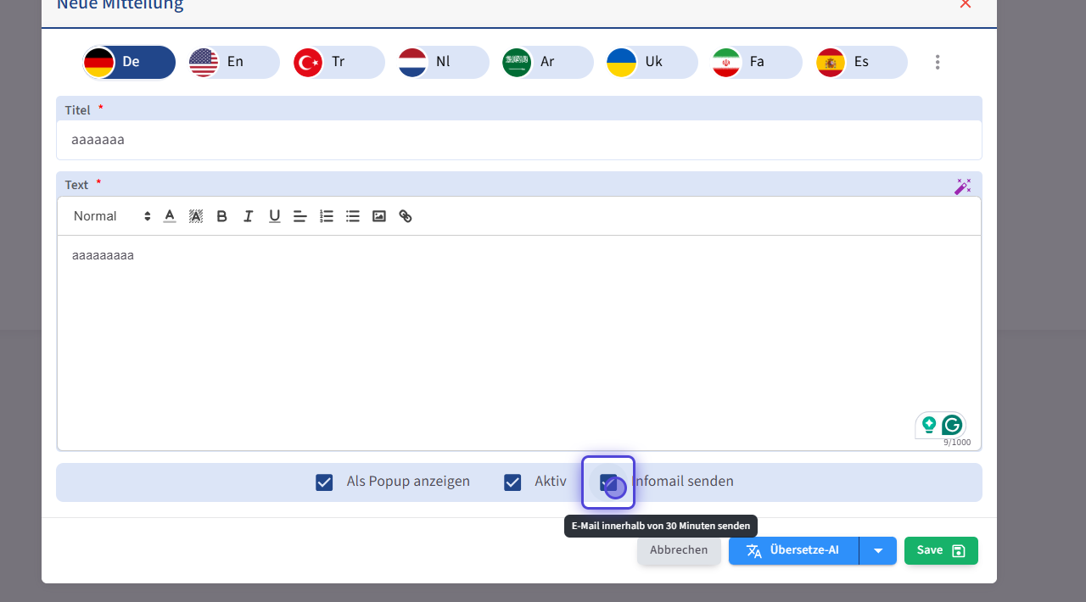Select the Turkish 'Tr' language tab
This screenshot has width=1086, height=602.
(x=339, y=62)
